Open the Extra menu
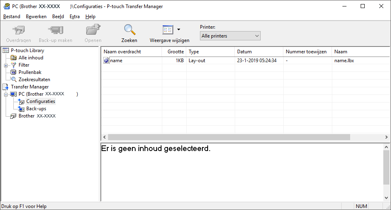391x210 pixels. point(74,17)
